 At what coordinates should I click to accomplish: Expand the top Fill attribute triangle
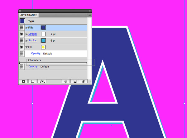tap(26, 28)
